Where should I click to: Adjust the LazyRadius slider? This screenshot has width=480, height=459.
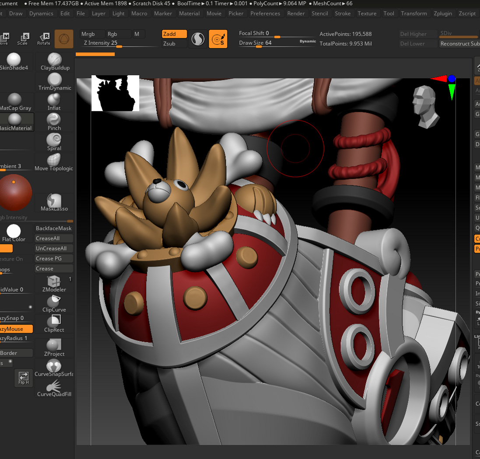[x=16, y=338]
